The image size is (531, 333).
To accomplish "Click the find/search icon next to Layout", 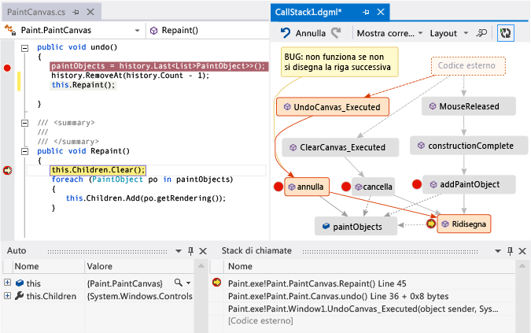I will 483,34.
